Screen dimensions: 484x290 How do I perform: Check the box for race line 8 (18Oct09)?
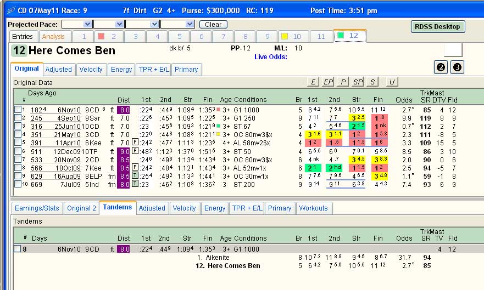point(18,167)
